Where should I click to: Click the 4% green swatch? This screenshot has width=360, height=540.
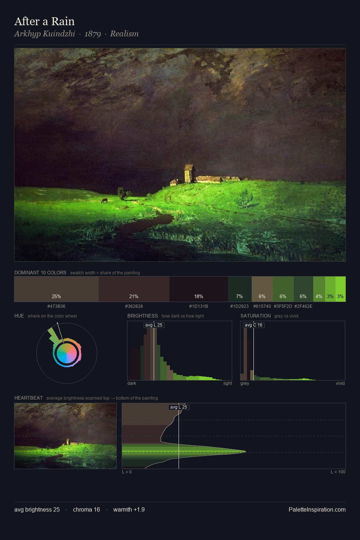tap(319, 289)
